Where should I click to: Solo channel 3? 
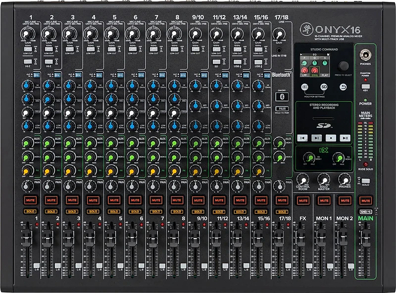click(x=72, y=211)
